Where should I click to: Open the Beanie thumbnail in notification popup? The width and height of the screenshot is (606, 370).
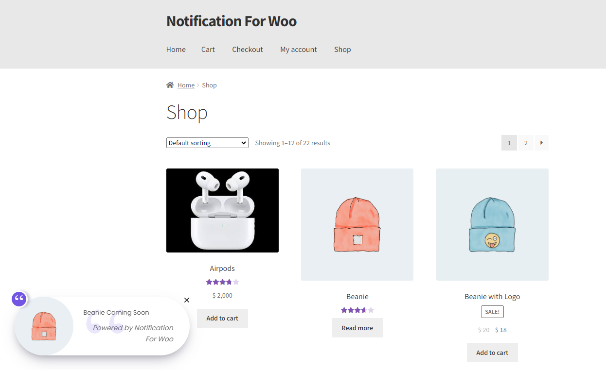(x=44, y=326)
